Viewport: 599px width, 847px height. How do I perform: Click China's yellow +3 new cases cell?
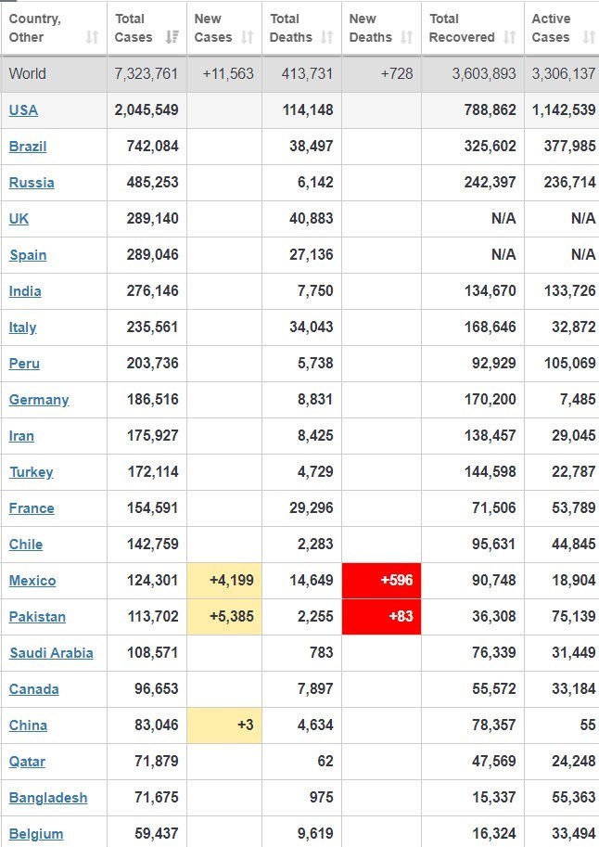click(x=223, y=725)
